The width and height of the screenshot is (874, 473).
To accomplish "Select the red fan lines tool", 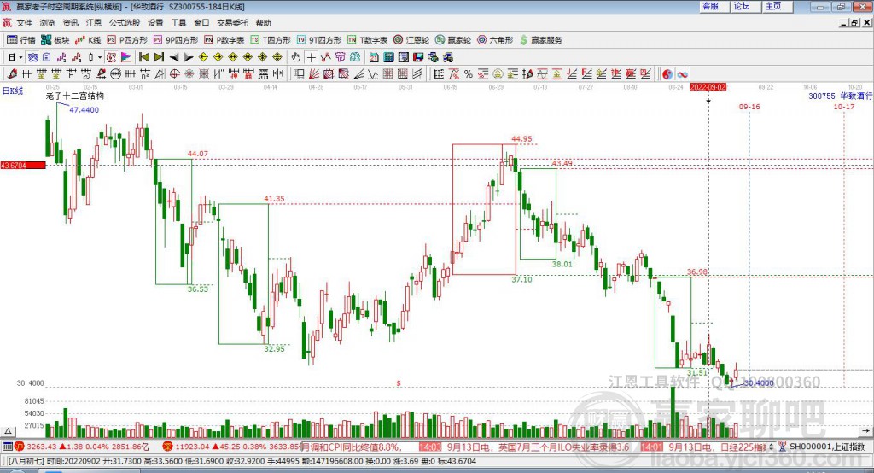I will click(x=314, y=73).
